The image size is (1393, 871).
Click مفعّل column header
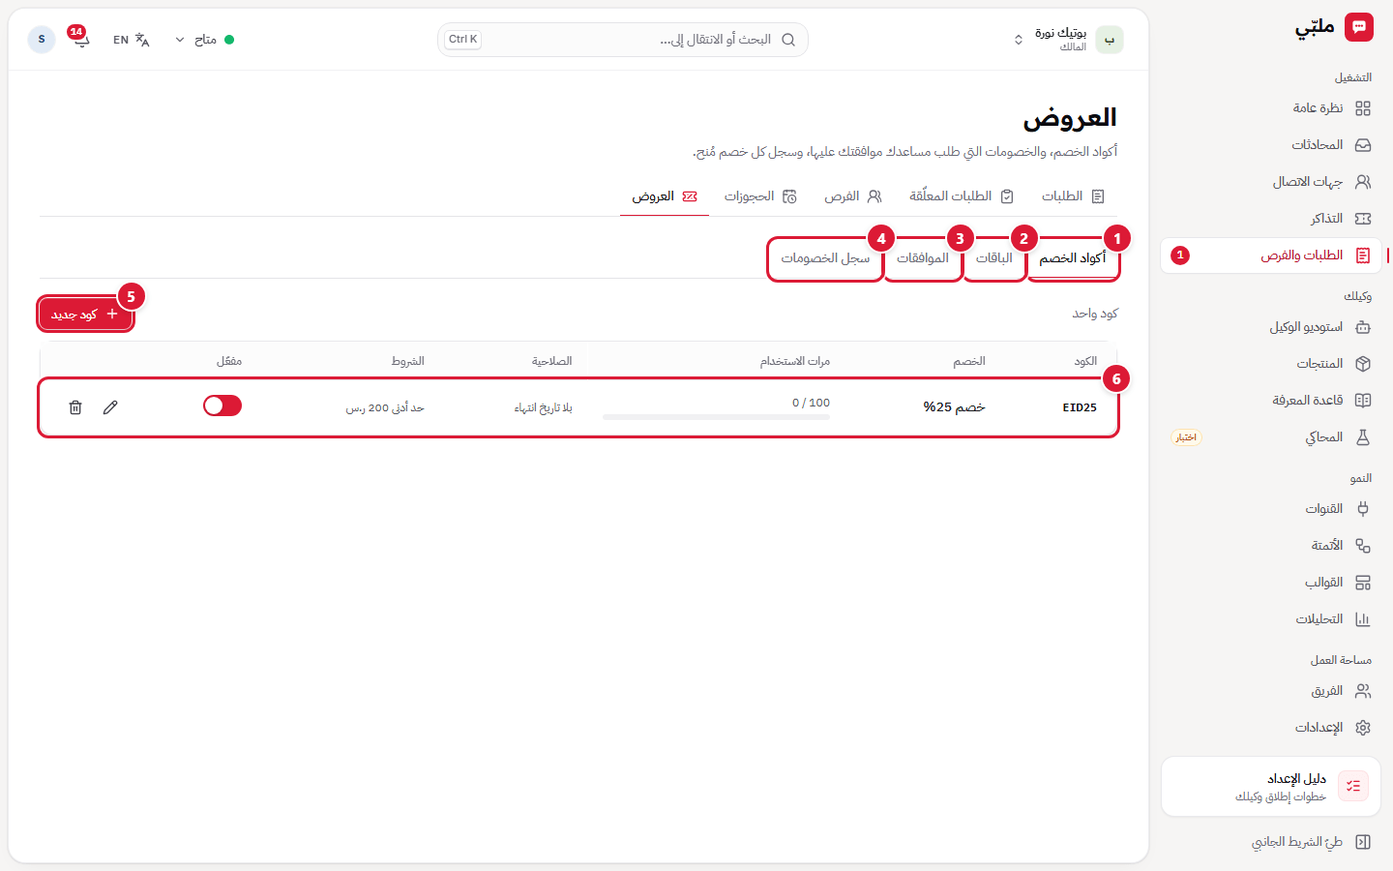tap(229, 361)
